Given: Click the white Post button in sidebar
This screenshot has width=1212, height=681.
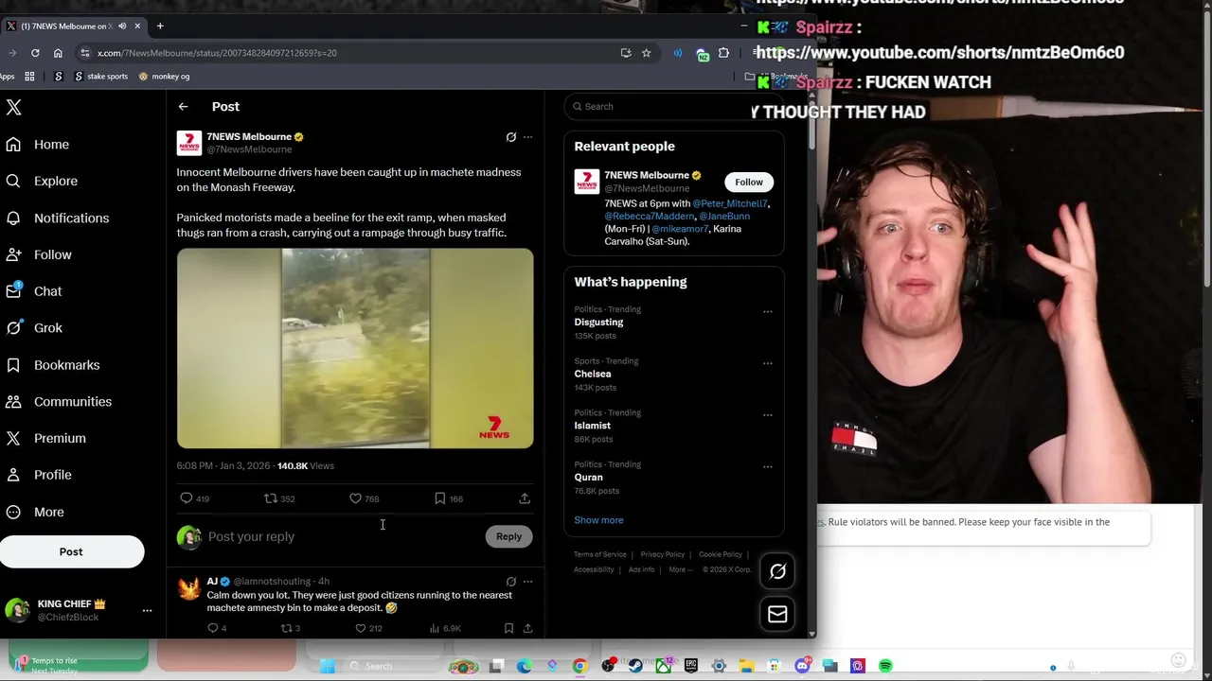Looking at the screenshot, I should coord(71,551).
